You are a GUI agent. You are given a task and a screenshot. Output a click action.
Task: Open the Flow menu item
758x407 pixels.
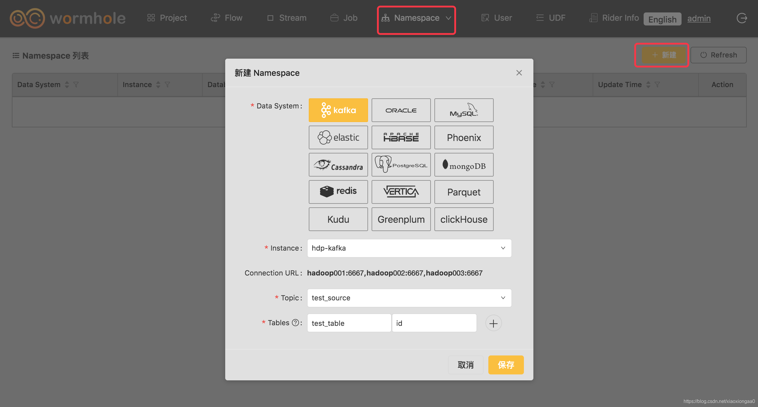227,18
